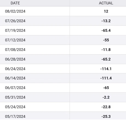
Task: Click the actual value 12
Action: click(x=106, y=11)
